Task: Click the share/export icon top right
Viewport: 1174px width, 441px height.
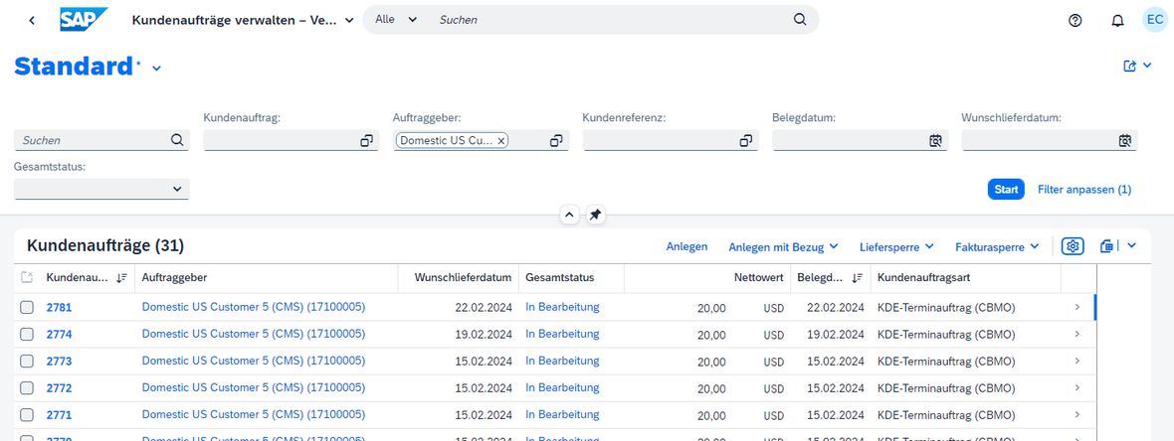Action: click(1130, 66)
